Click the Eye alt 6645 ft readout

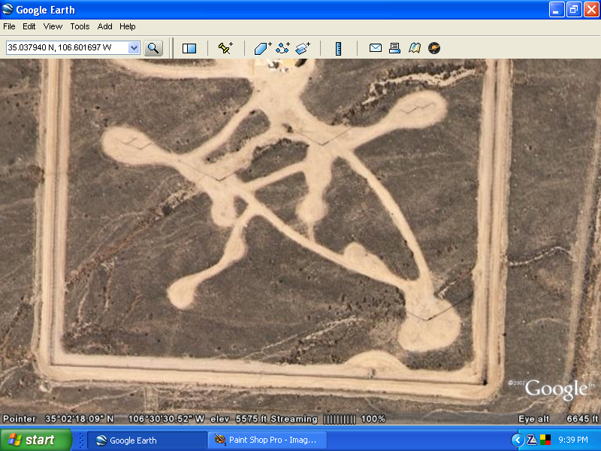pos(558,419)
